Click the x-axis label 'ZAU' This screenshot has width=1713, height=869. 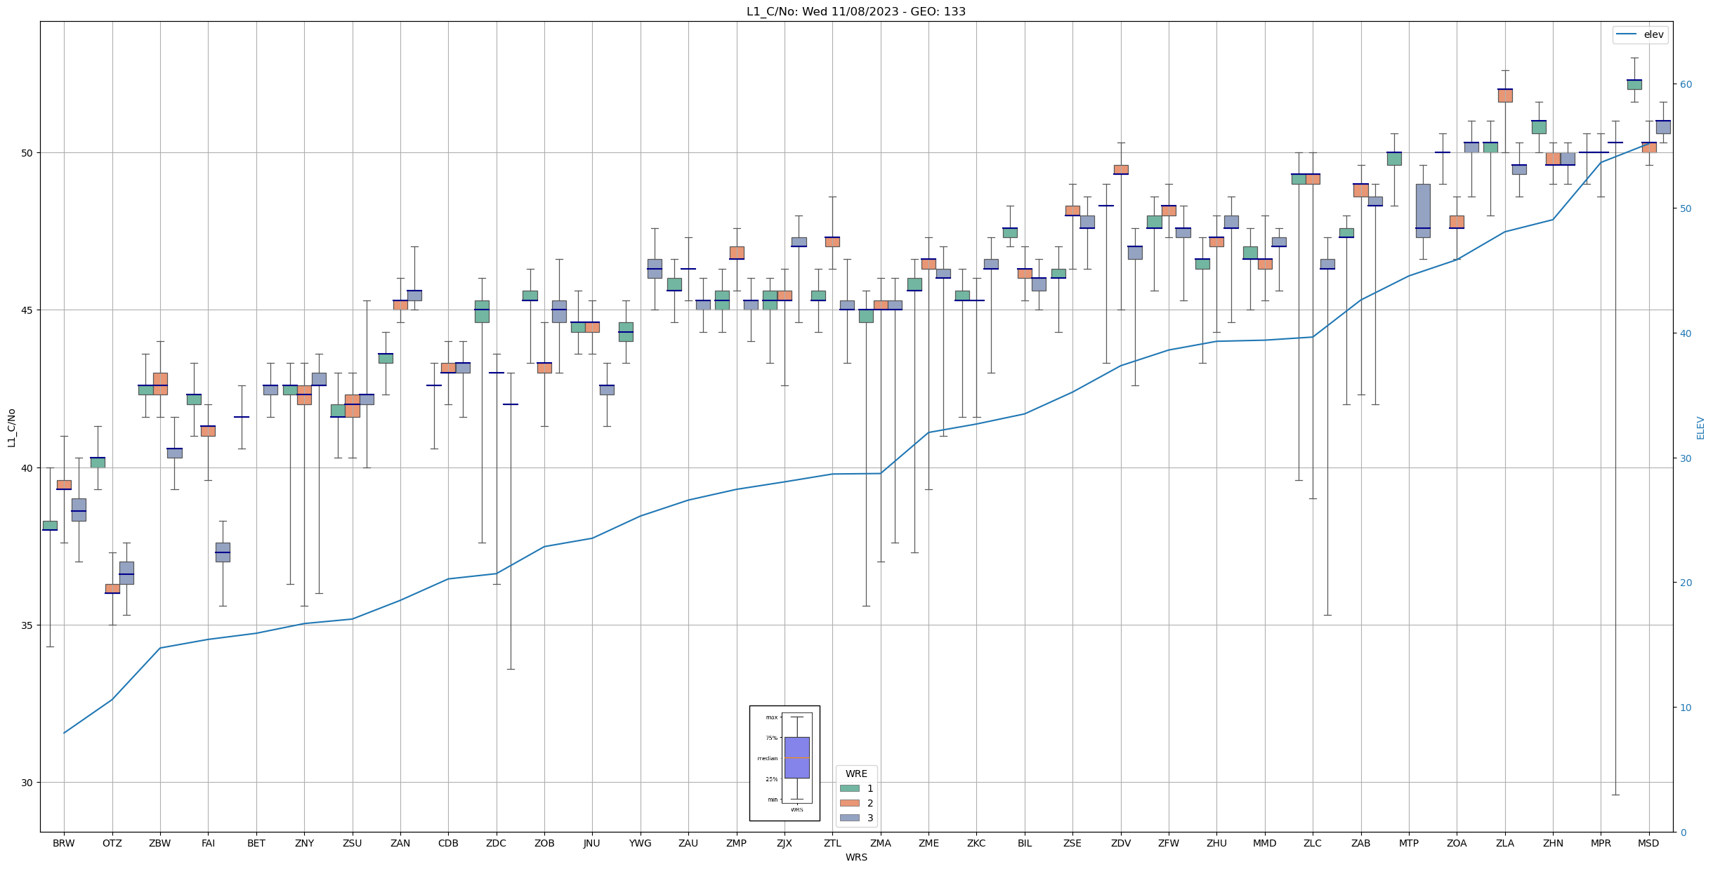click(x=688, y=843)
